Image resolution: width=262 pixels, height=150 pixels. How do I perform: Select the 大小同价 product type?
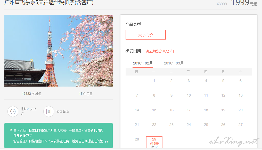point(145,35)
